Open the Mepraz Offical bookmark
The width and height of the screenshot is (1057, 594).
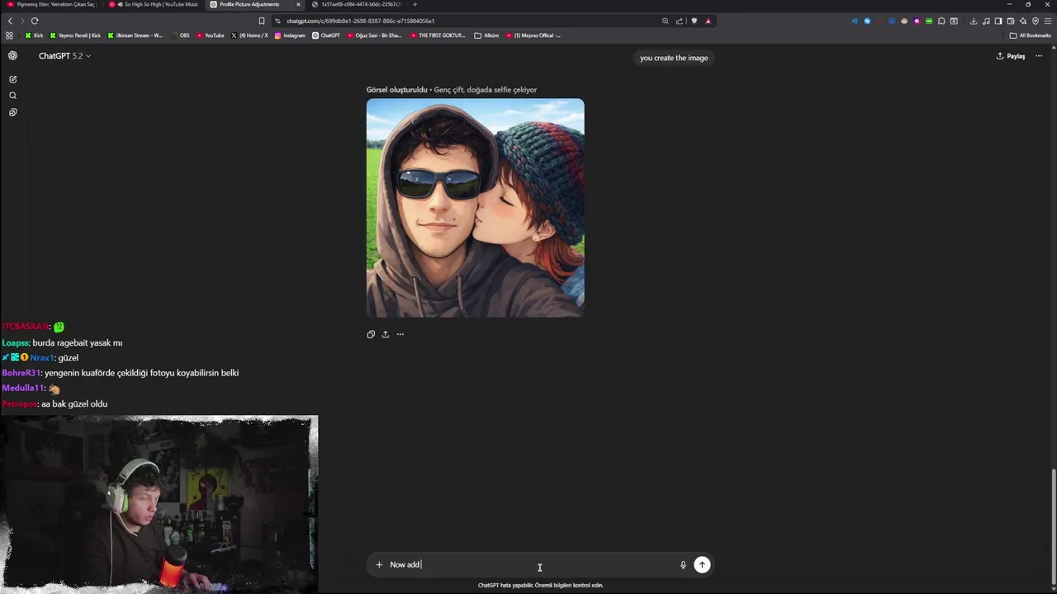pyautogui.click(x=533, y=35)
